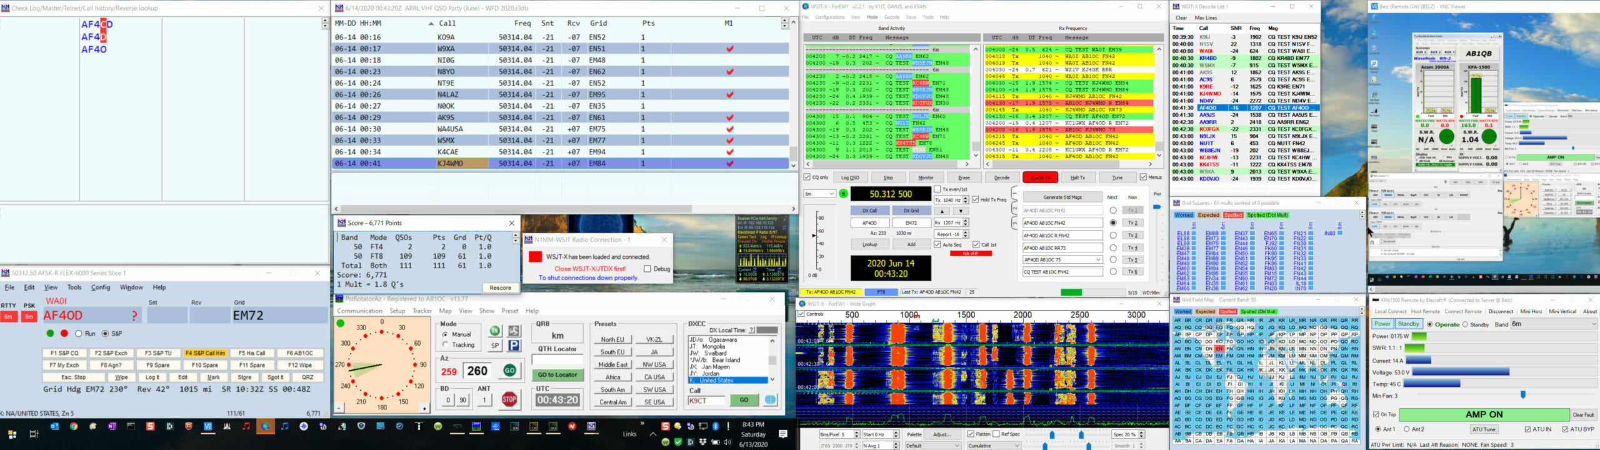
Task: Click the PstRotator blue P park icon
Action: click(x=514, y=346)
